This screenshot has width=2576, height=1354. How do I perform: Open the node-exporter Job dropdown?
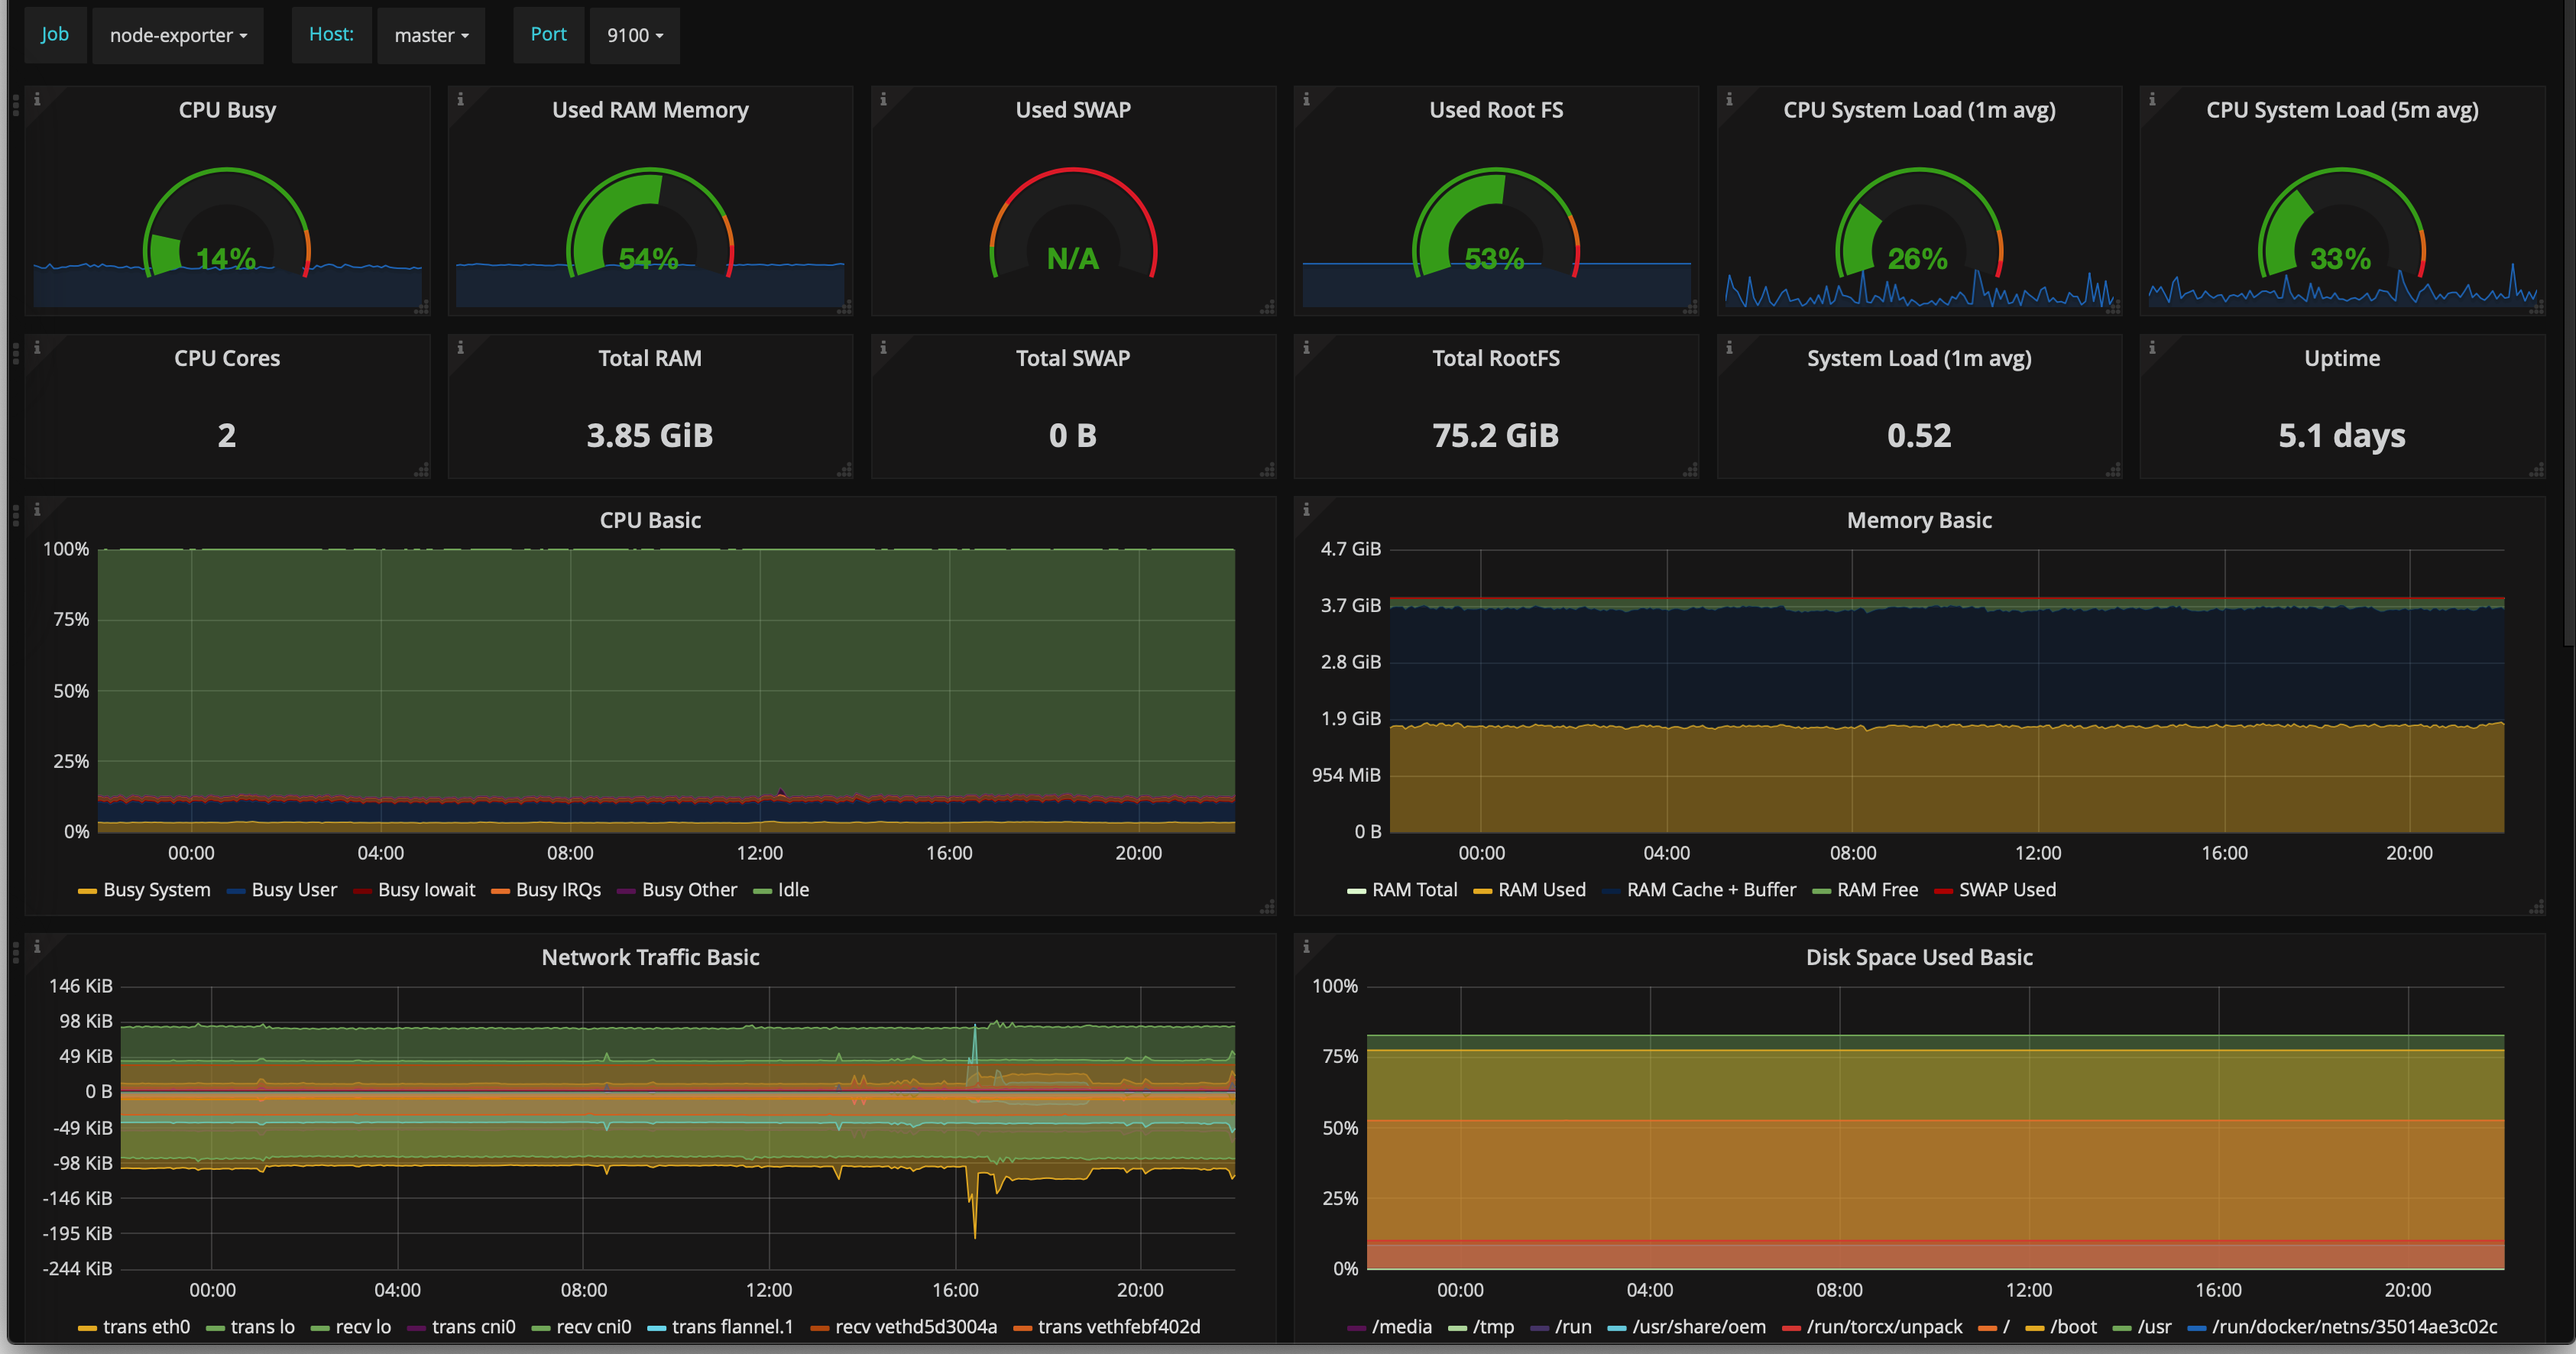pyautogui.click(x=178, y=36)
